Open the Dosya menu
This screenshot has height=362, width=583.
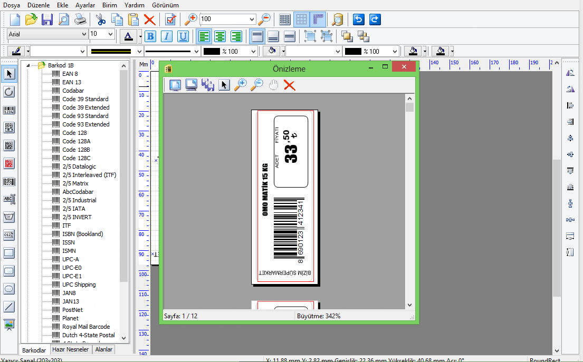coord(12,5)
